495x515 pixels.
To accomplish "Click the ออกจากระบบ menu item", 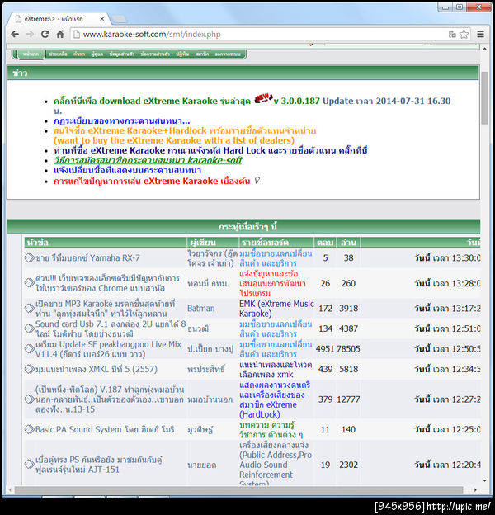I will pyautogui.click(x=228, y=54).
